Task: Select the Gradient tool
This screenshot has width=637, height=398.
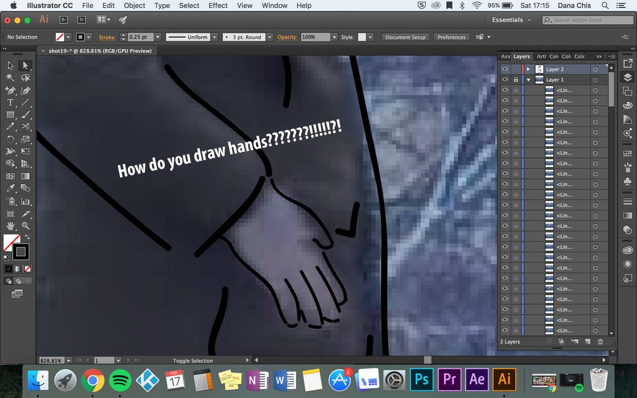Action: pos(26,176)
